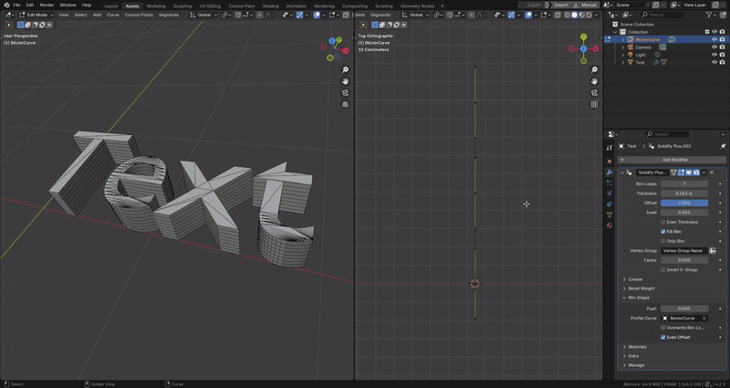Uncheck the Fill Rim checkbox
Image resolution: width=730 pixels, height=388 pixels.
663,232
